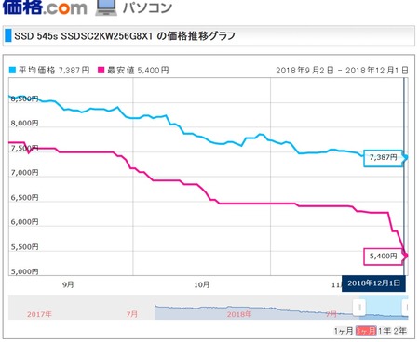Switch chart range to 1年

[385, 331]
